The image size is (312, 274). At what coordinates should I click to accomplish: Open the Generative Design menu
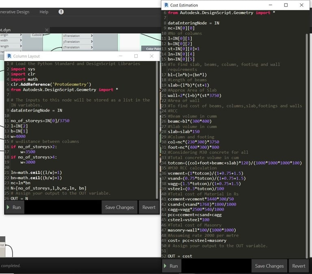15,12
